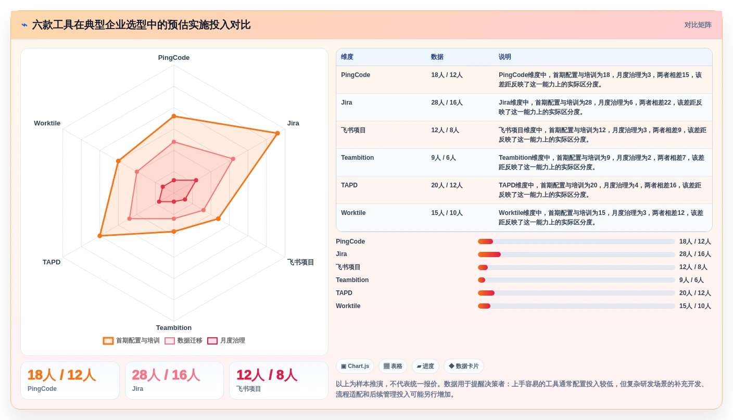The image size is (733, 420).
Task: Open the Jira summary card showing 28人 / 16人
Action: pyautogui.click(x=174, y=380)
